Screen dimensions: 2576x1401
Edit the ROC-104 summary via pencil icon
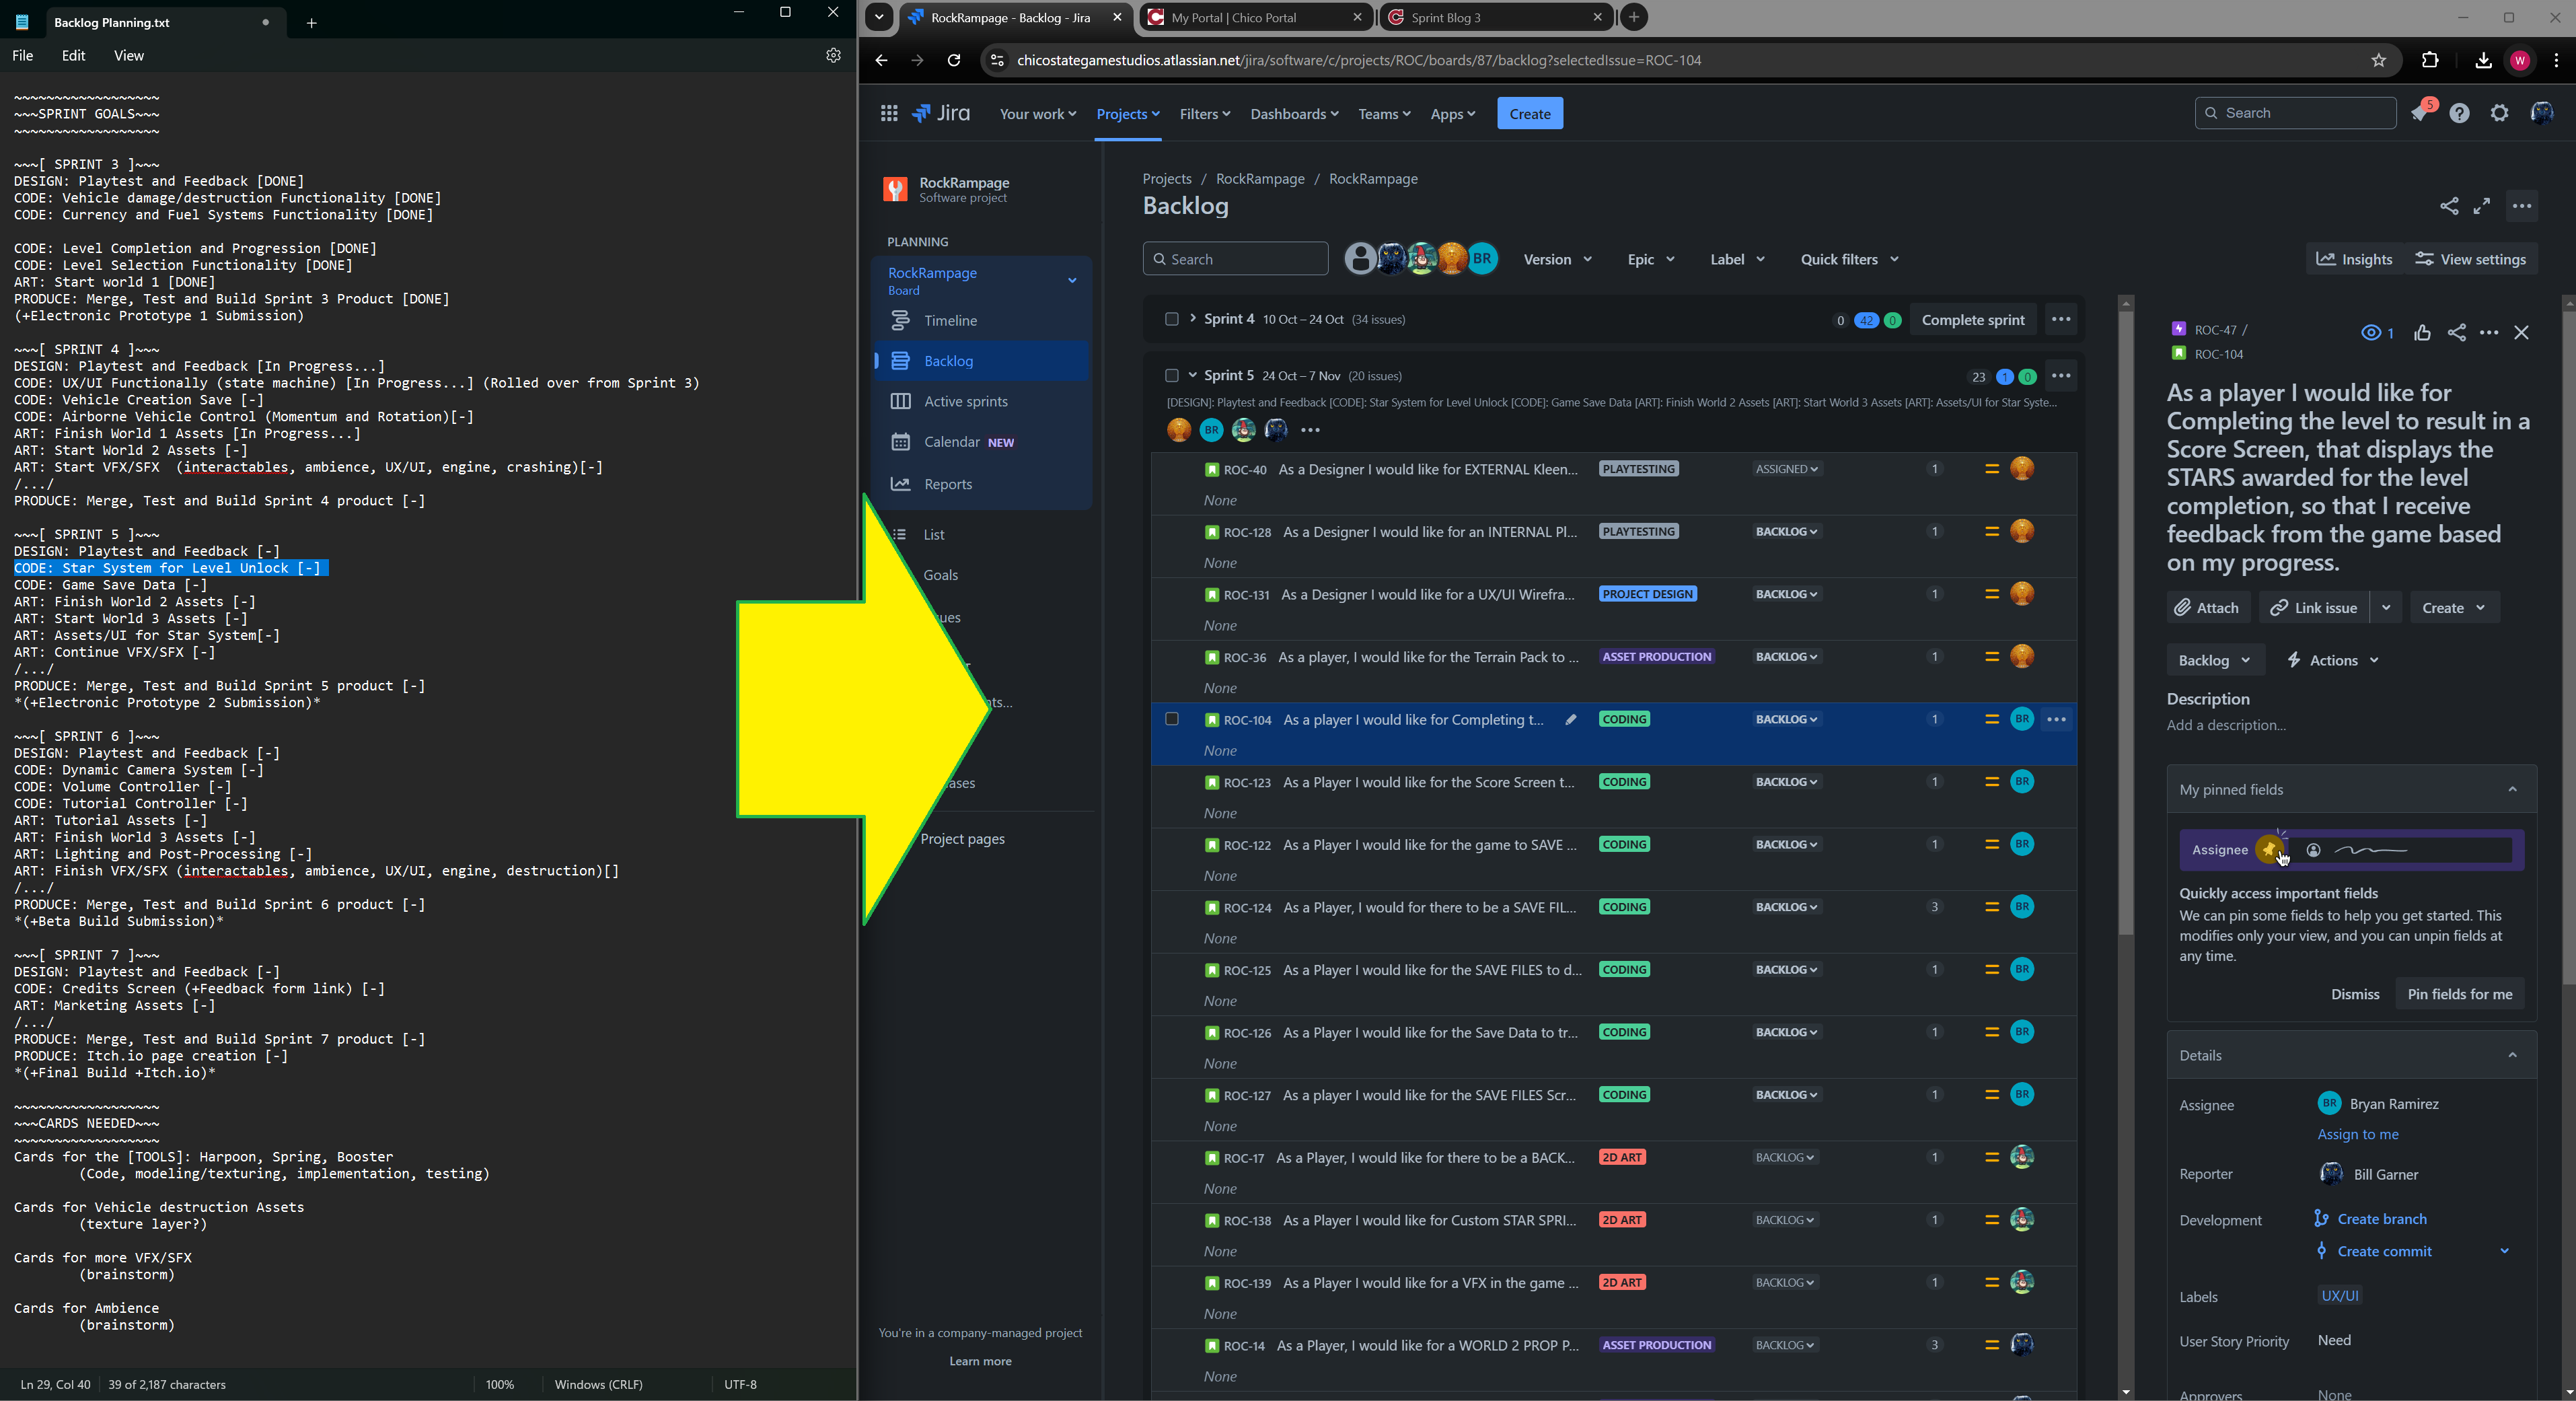[x=1570, y=719]
